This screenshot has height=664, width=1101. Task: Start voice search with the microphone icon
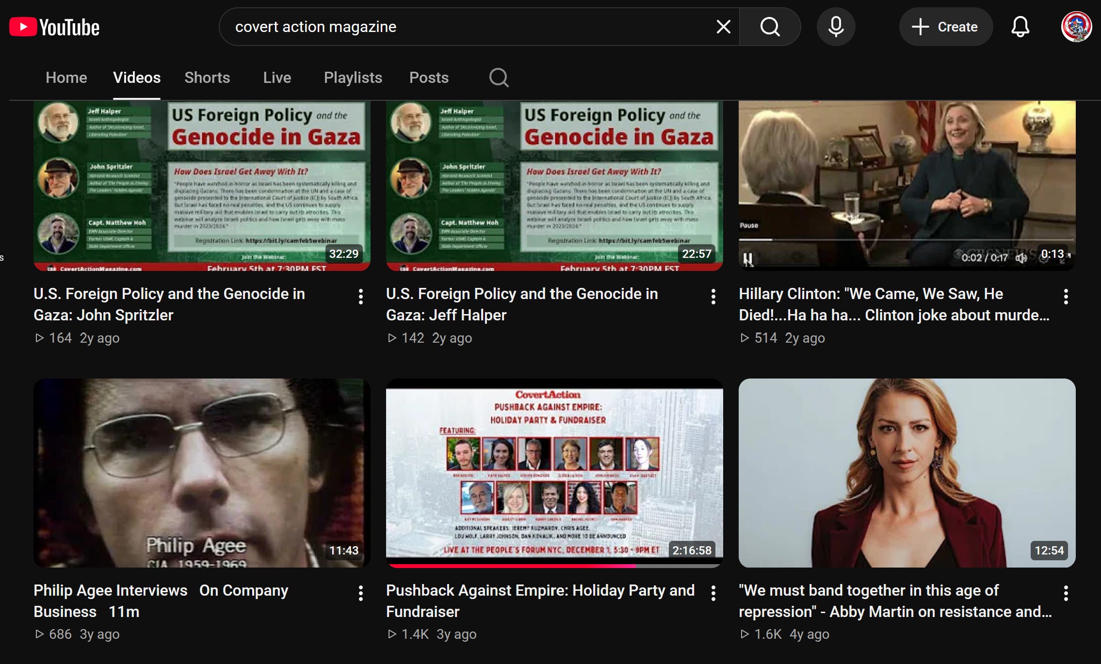836,27
